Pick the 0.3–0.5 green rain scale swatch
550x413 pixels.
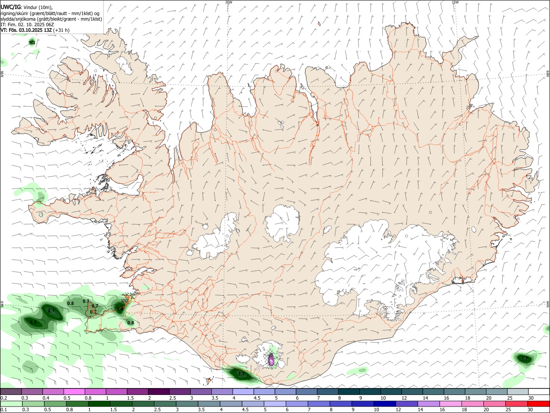coord(33,404)
